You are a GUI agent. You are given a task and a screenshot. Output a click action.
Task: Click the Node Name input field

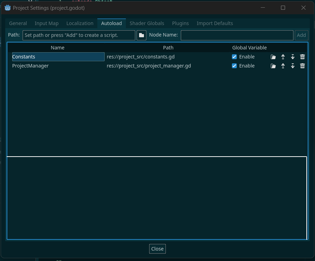pos(237,35)
